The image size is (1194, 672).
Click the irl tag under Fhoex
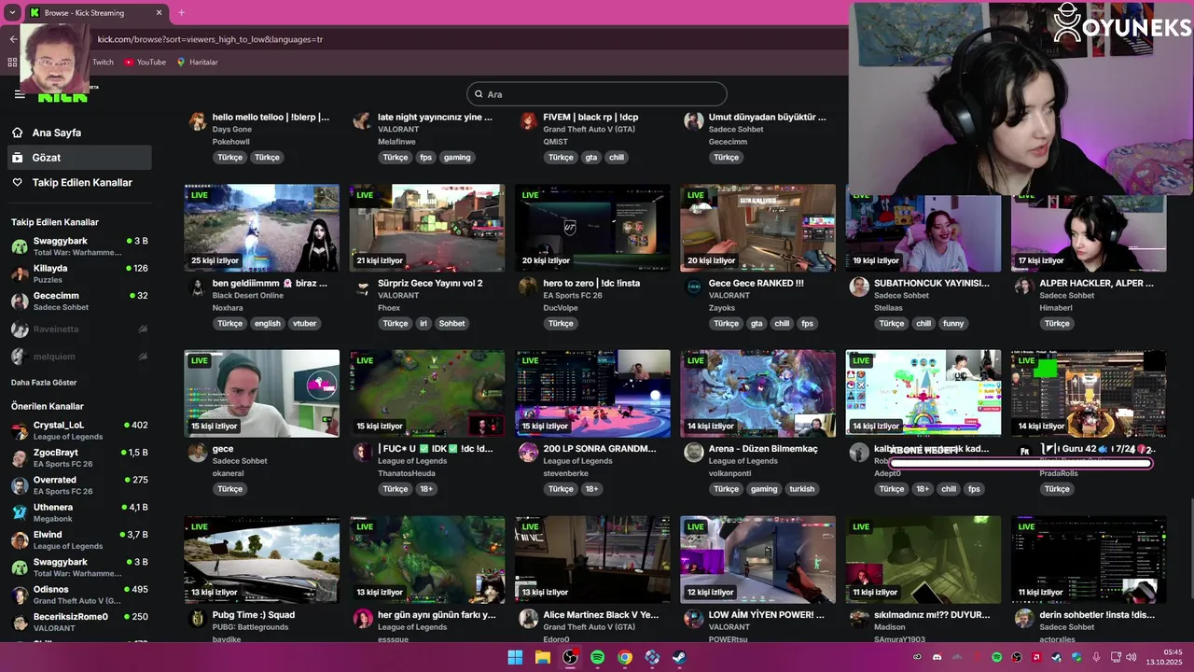(423, 323)
